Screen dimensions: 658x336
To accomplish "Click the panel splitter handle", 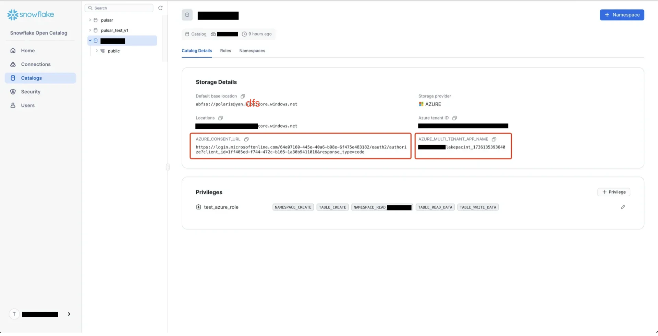I will click(168, 167).
